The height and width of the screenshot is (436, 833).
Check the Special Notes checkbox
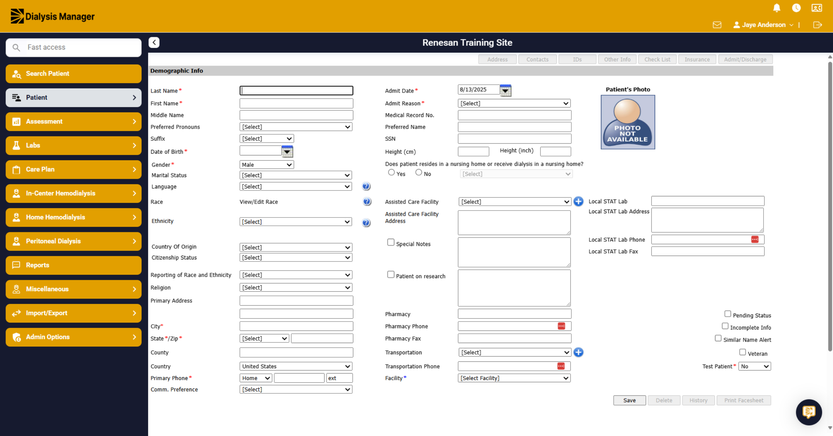pyautogui.click(x=391, y=242)
